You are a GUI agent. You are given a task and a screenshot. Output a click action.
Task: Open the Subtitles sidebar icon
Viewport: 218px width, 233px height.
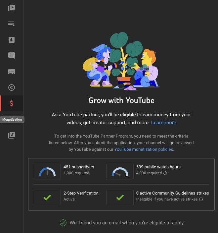tap(12, 72)
